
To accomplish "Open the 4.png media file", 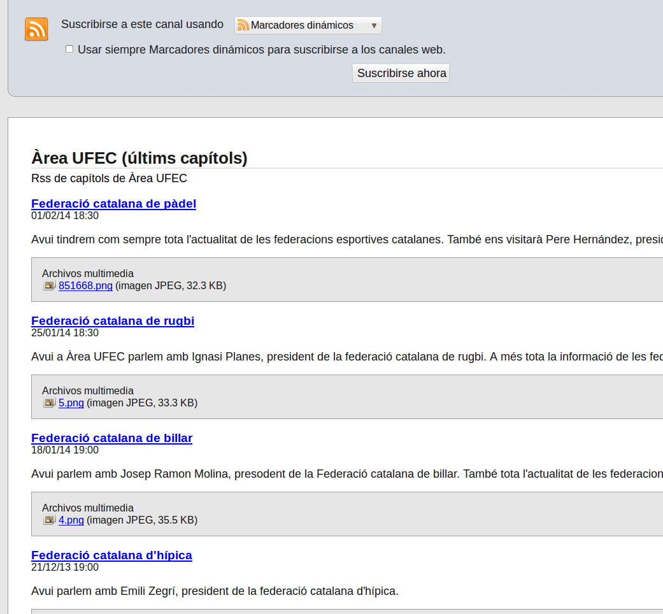I will [71, 520].
